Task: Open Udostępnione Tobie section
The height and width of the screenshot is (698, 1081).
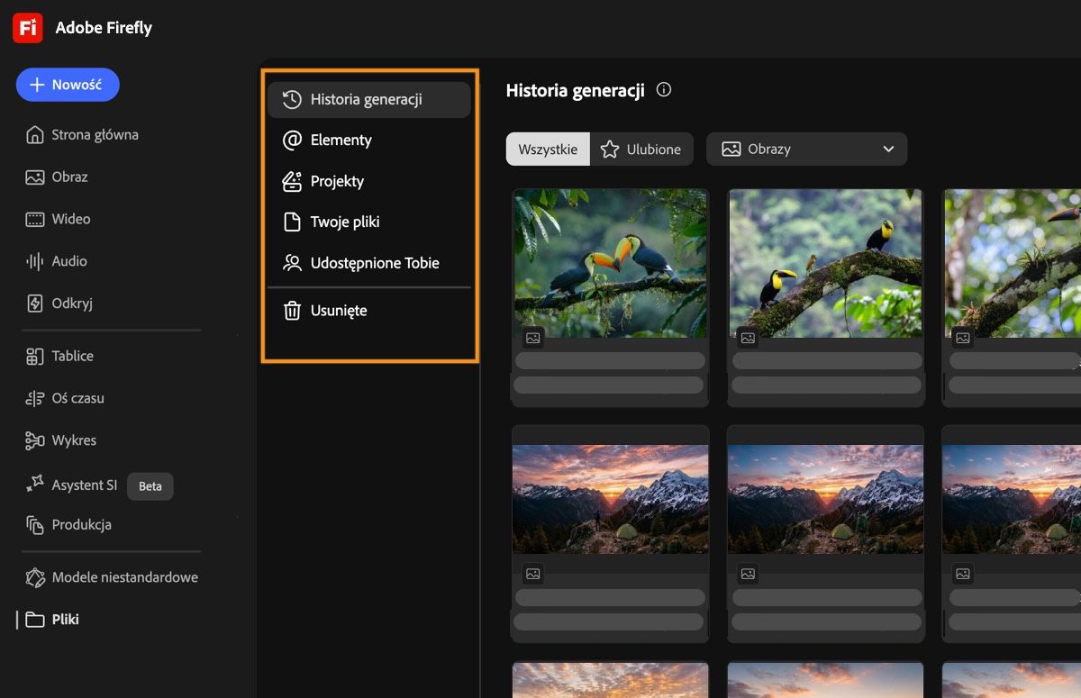Action: [369, 263]
